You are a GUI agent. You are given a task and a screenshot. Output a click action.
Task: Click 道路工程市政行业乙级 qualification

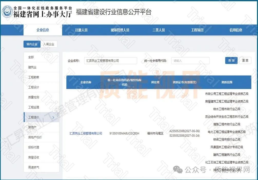(x=227, y=124)
